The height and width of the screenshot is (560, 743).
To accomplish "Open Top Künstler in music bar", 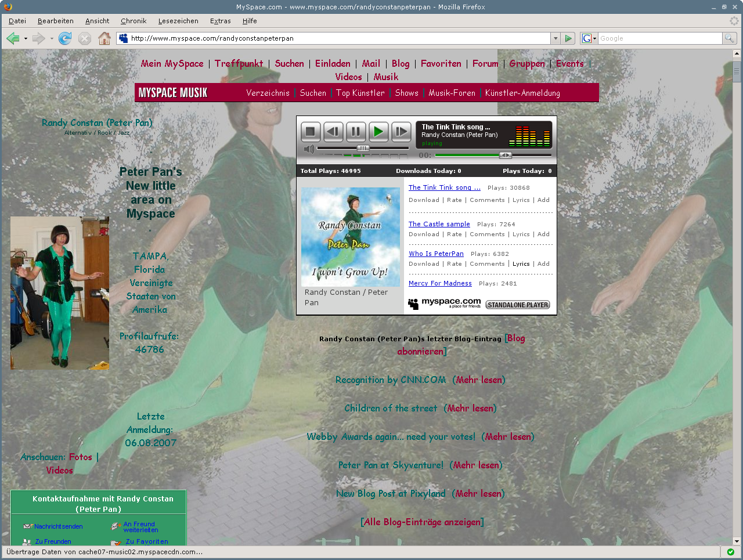I will coord(360,93).
